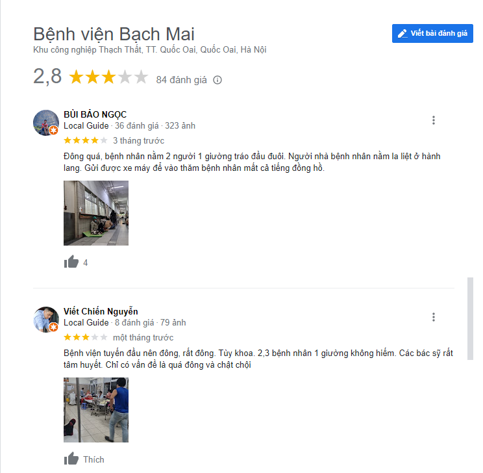
Task: Click the info icon beside 84 đánh giá
Action: (217, 80)
